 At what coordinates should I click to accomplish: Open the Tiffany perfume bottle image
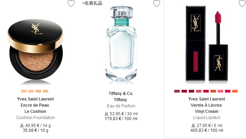point(121,45)
